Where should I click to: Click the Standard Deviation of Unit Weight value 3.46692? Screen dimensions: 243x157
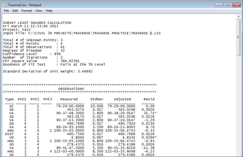pyautogui.click(x=85, y=71)
